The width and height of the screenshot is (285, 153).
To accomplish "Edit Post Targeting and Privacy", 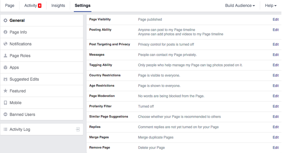I will tap(276, 44).
